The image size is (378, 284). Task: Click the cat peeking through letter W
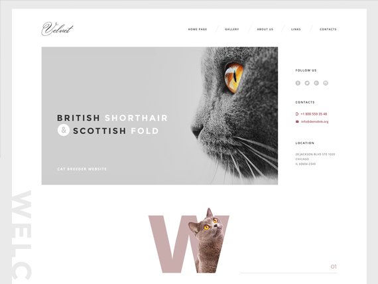[207, 241]
